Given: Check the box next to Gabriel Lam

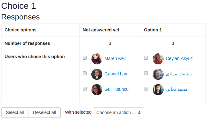Looking at the screenshot, I should coord(85,73).
